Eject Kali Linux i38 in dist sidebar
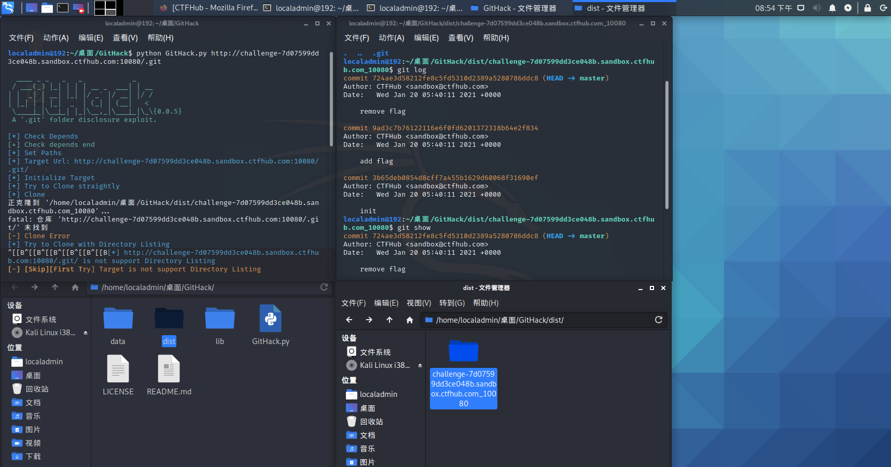Screen dimensions: 891x467 tap(420, 365)
